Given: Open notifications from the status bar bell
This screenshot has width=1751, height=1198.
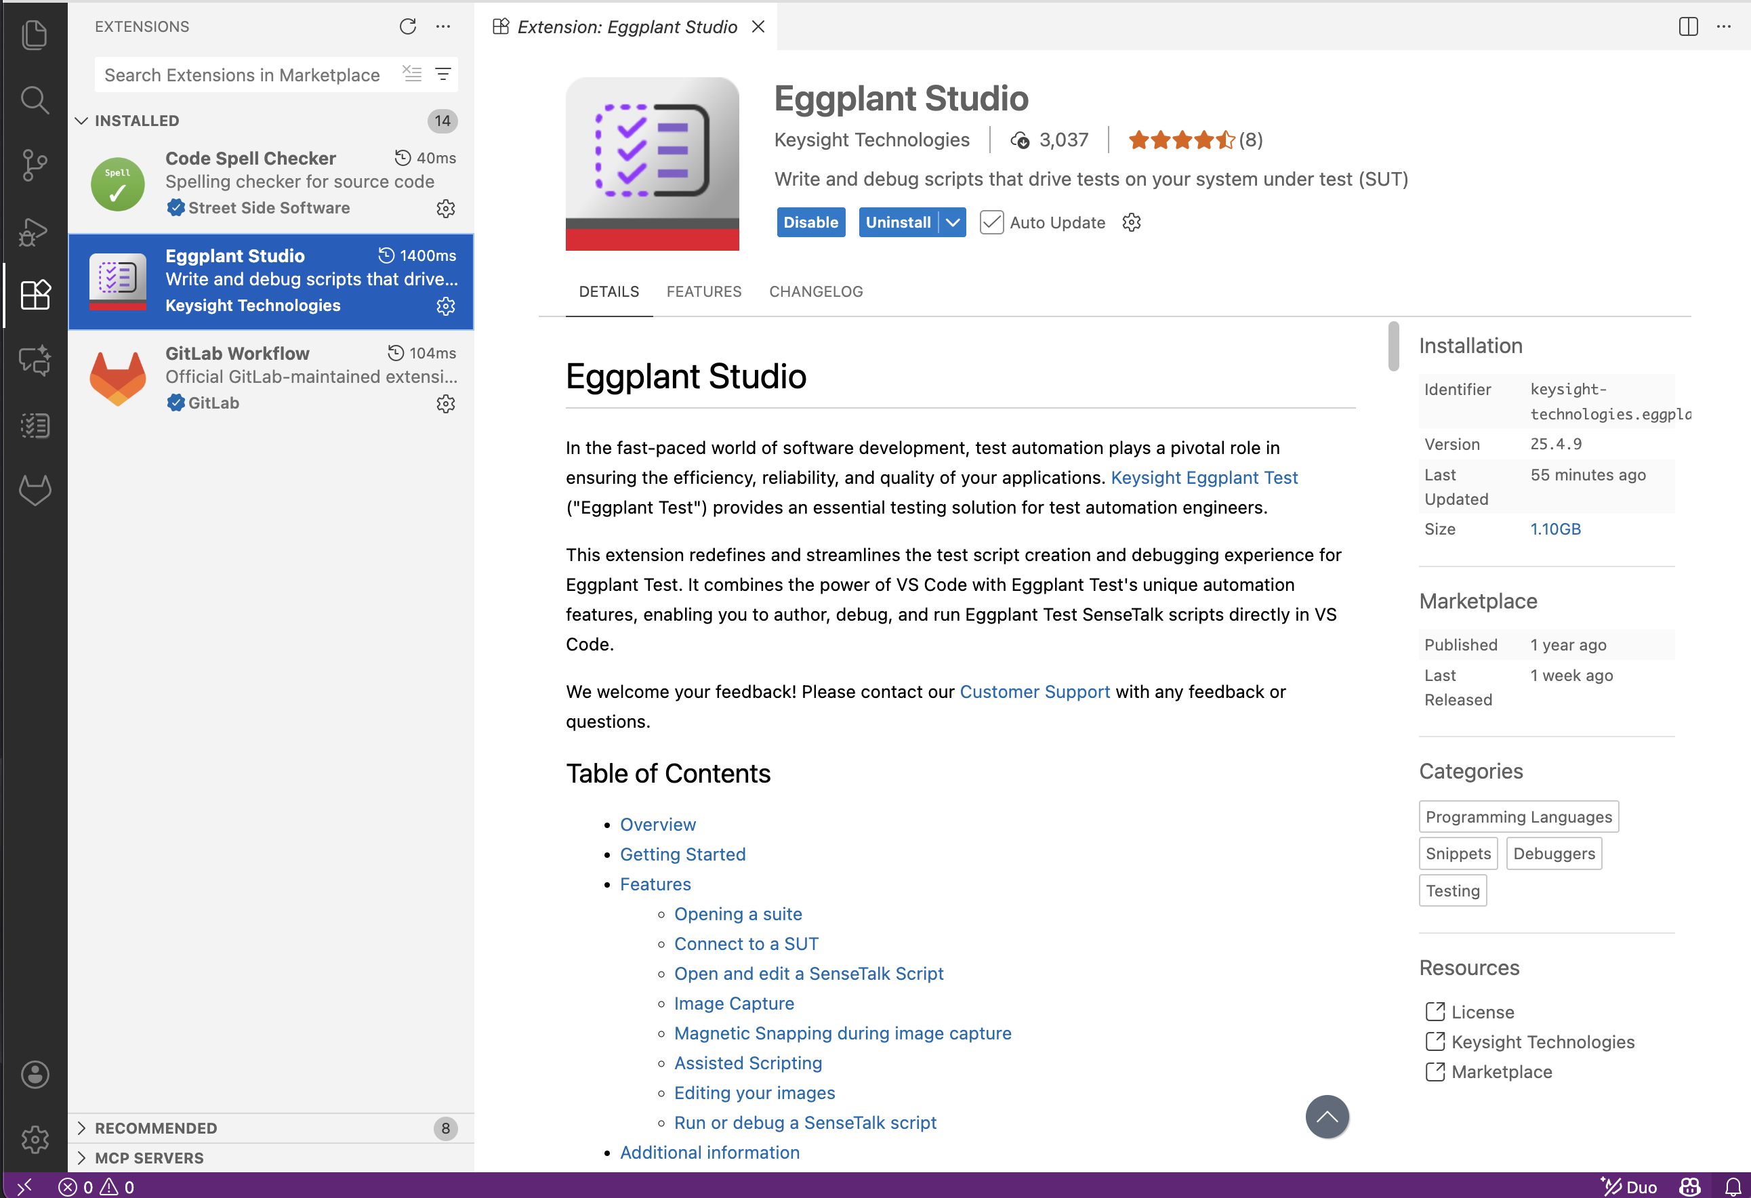Looking at the screenshot, I should [1733, 1186].
